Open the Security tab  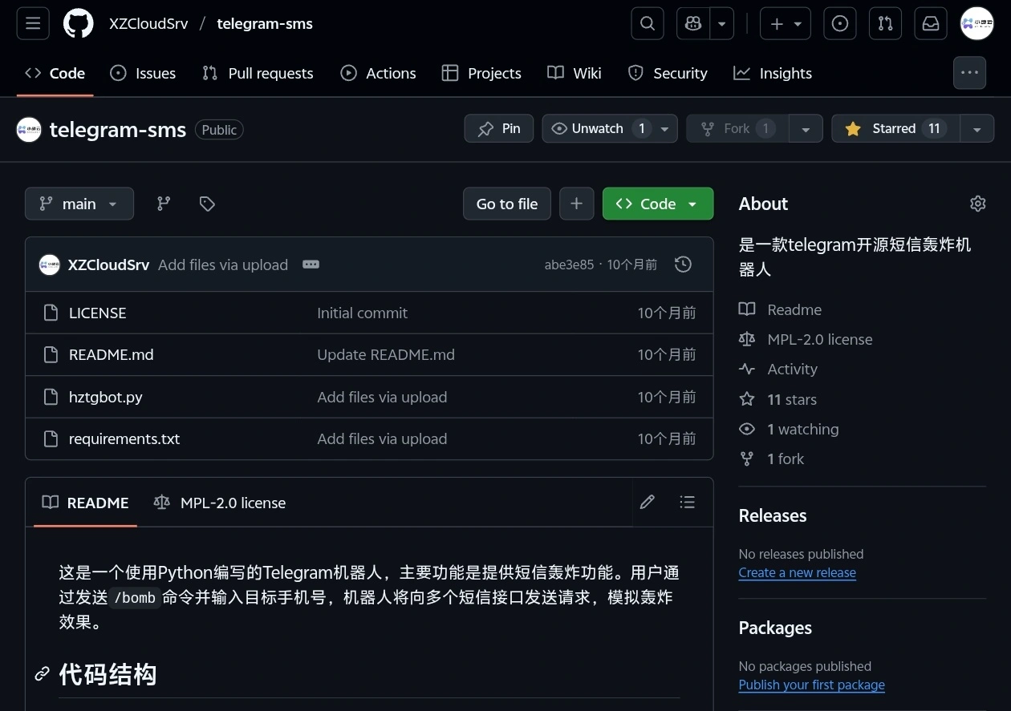click(667, 73)
